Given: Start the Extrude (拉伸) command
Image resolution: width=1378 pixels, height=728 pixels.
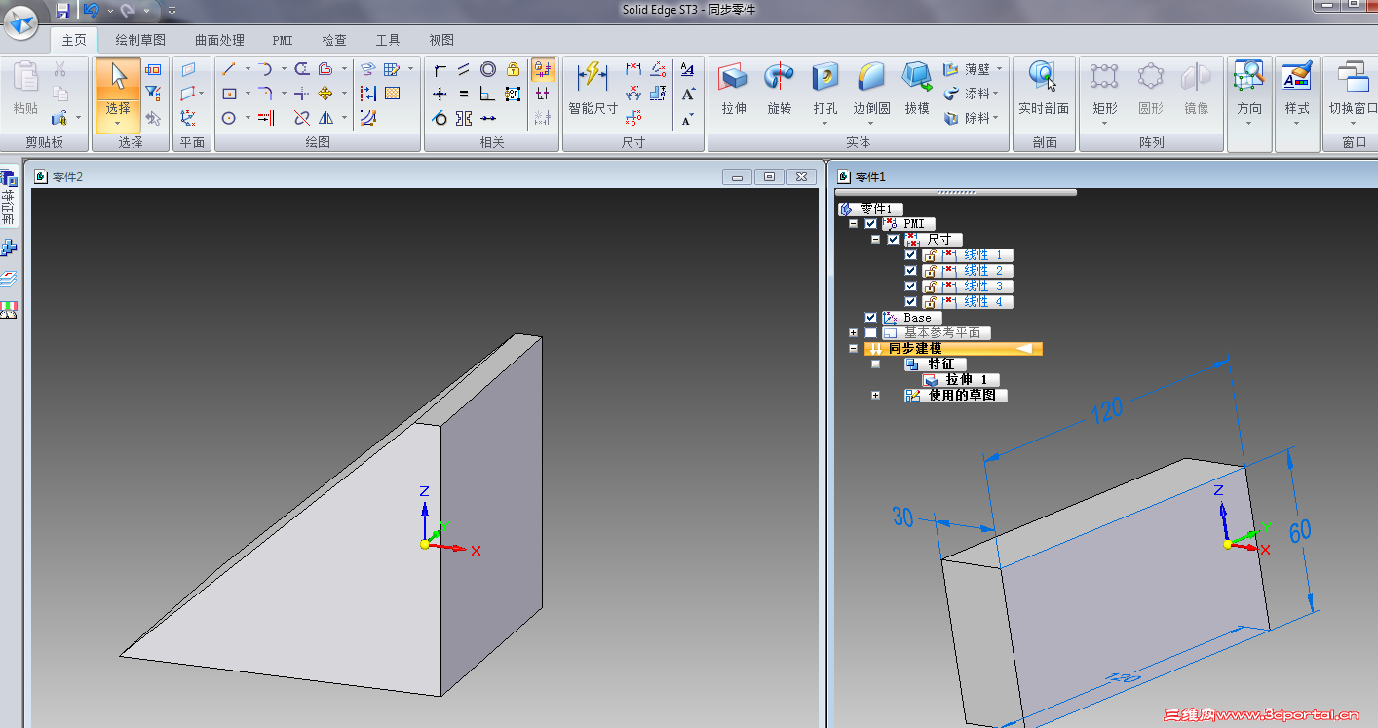Looking at the screenshot, I should pyautogui.click(x=734, y=89).
